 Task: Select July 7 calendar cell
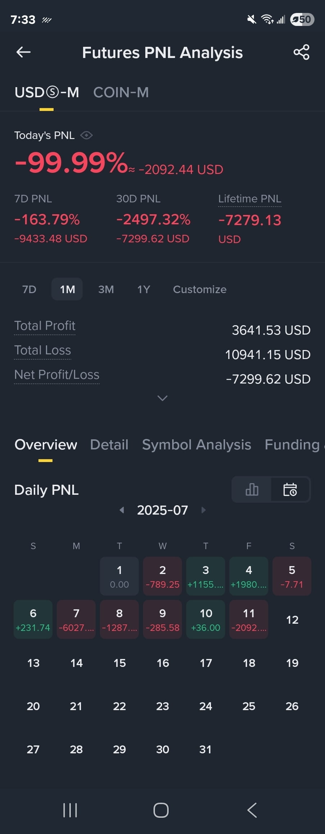click(76, 619)
